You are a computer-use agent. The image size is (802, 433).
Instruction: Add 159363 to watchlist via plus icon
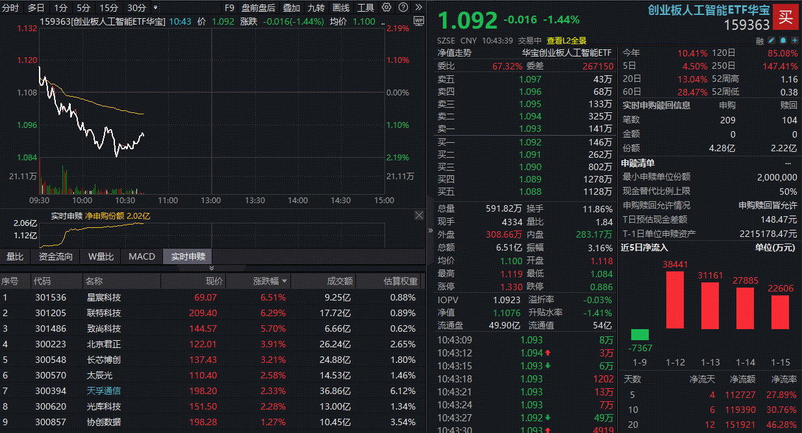click(x=795, y=40)
